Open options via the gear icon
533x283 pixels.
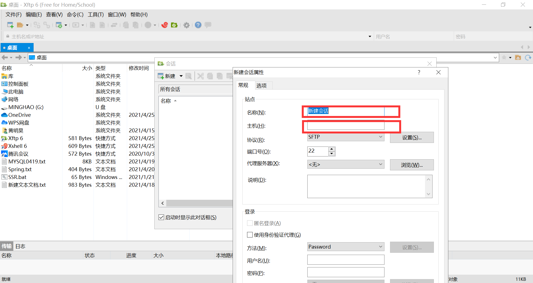coord(187,25)
